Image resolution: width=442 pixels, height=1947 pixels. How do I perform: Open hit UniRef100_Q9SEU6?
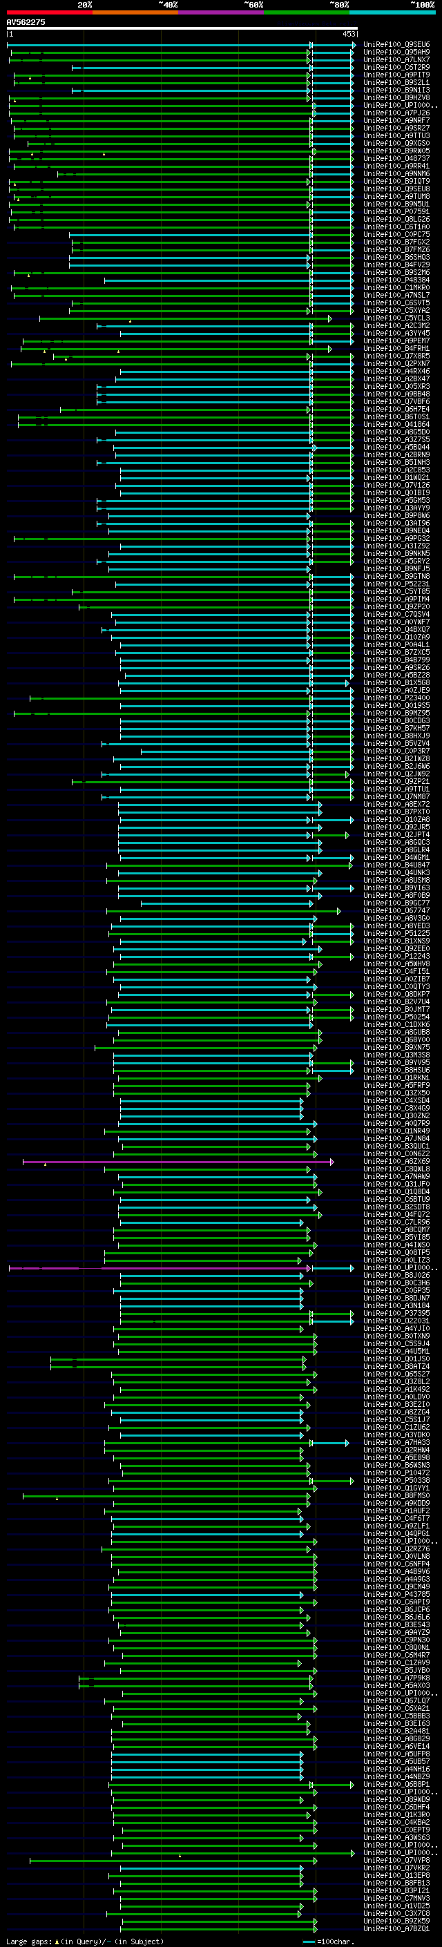(x=396, y=45)
